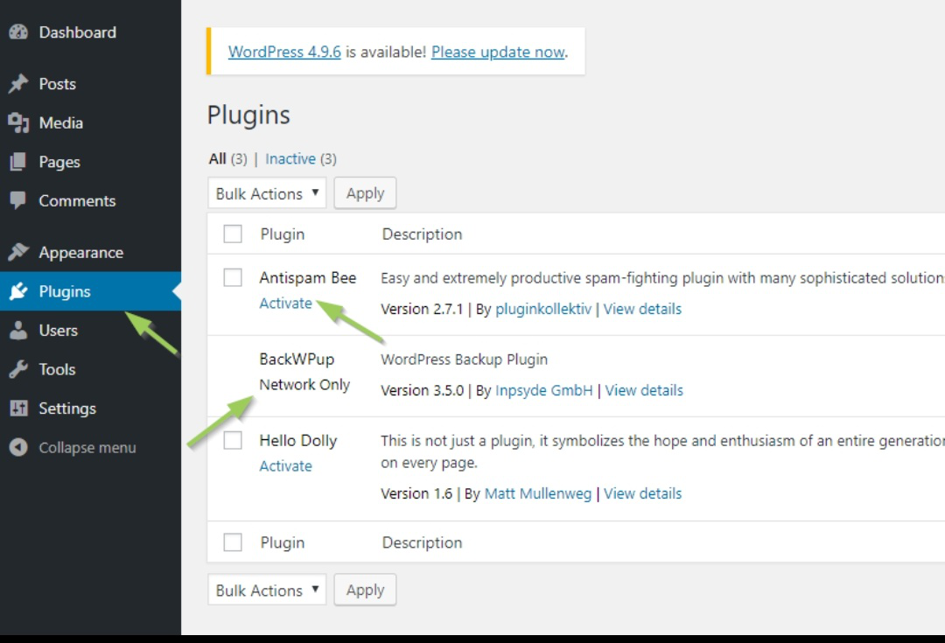Open the bottom Bulk Actions dropdown
The height and width of the screenshot is (643, 945).
tap(267, 591)
